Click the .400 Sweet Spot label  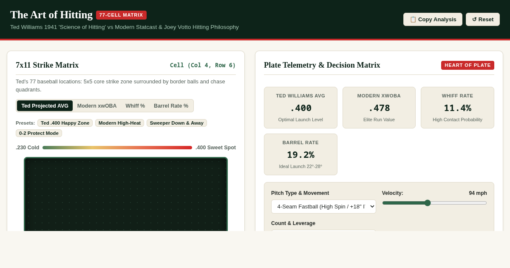(215, 148)
